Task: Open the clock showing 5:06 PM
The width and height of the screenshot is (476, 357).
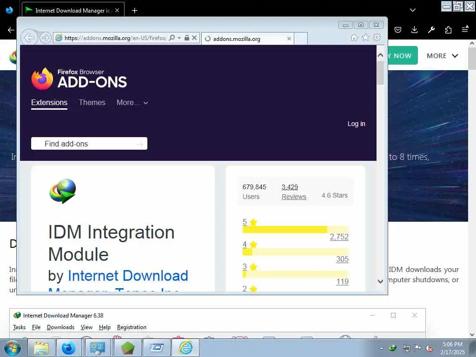Action: pos(452,348)
